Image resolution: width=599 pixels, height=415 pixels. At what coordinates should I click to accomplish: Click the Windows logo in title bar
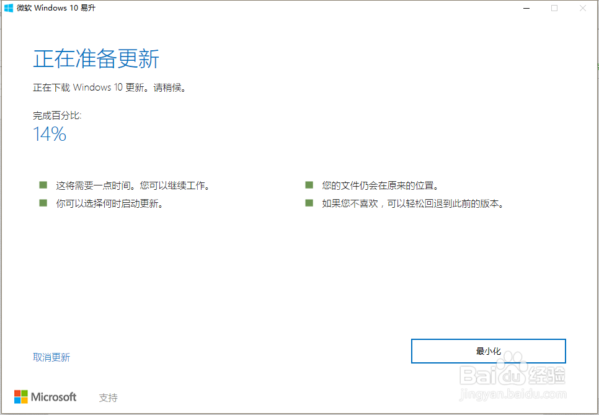pyautogui.click(x=9, y=8)
